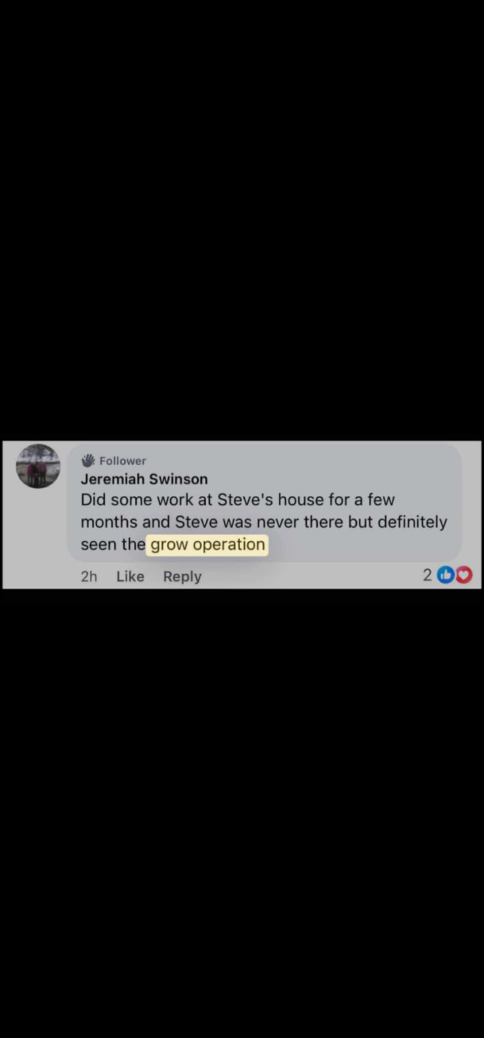
Task: Click the waving hand Follower badge icon
Action: click(x=88, y=461)
